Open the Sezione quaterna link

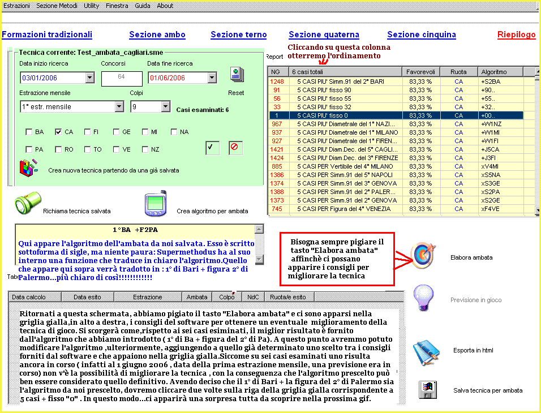click(x=324, y=35)
